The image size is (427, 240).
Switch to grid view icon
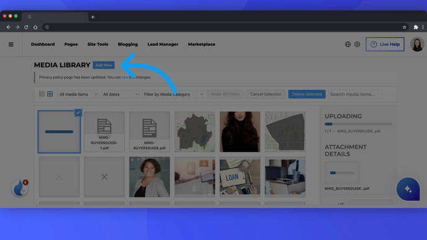(x=50, y=94)
